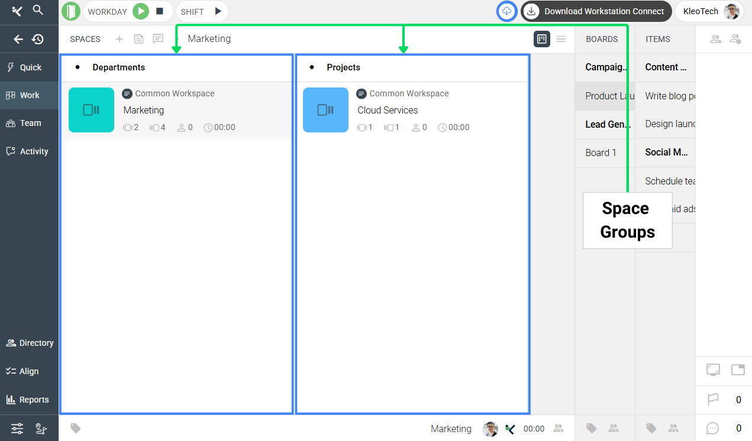Click Download Workstation Connect button
Screen dimensions: 752x441
[x=596, y=11]
